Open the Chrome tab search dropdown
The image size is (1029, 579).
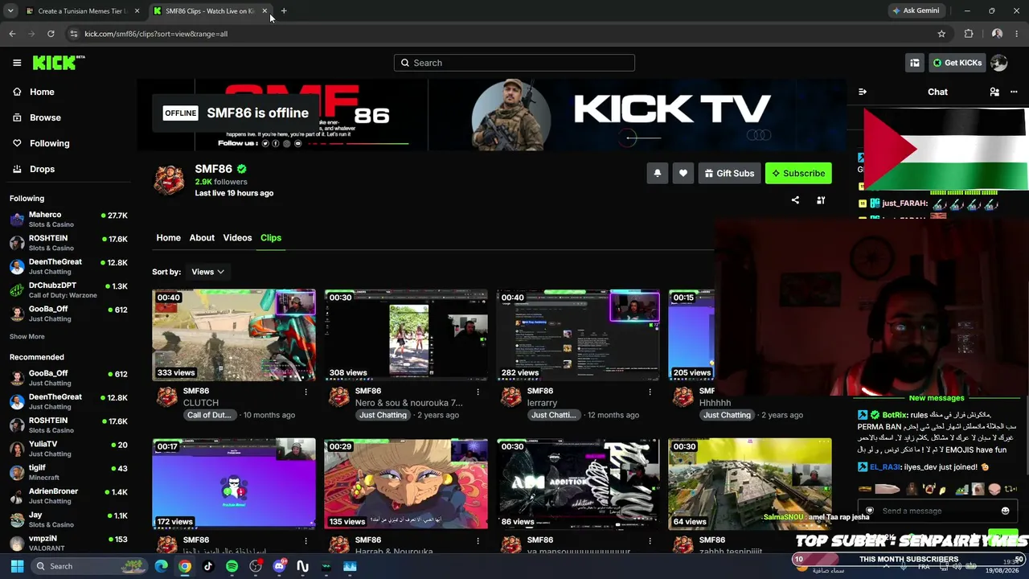click(10, 10)
